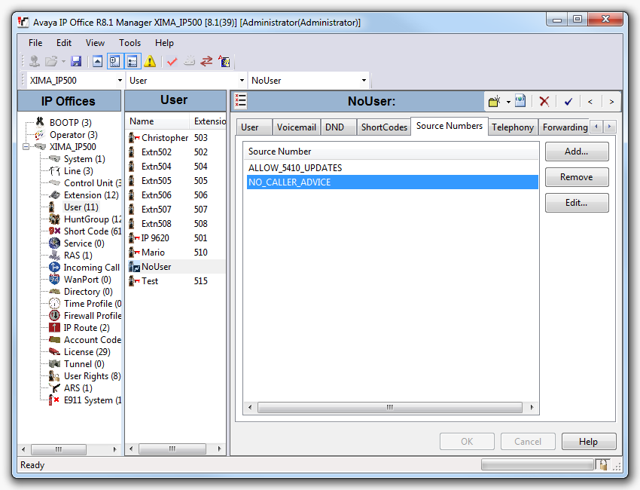The height and width of the screenshot is (490, 640).
Task: Open the File menu
Action: (x=35, y=43)
